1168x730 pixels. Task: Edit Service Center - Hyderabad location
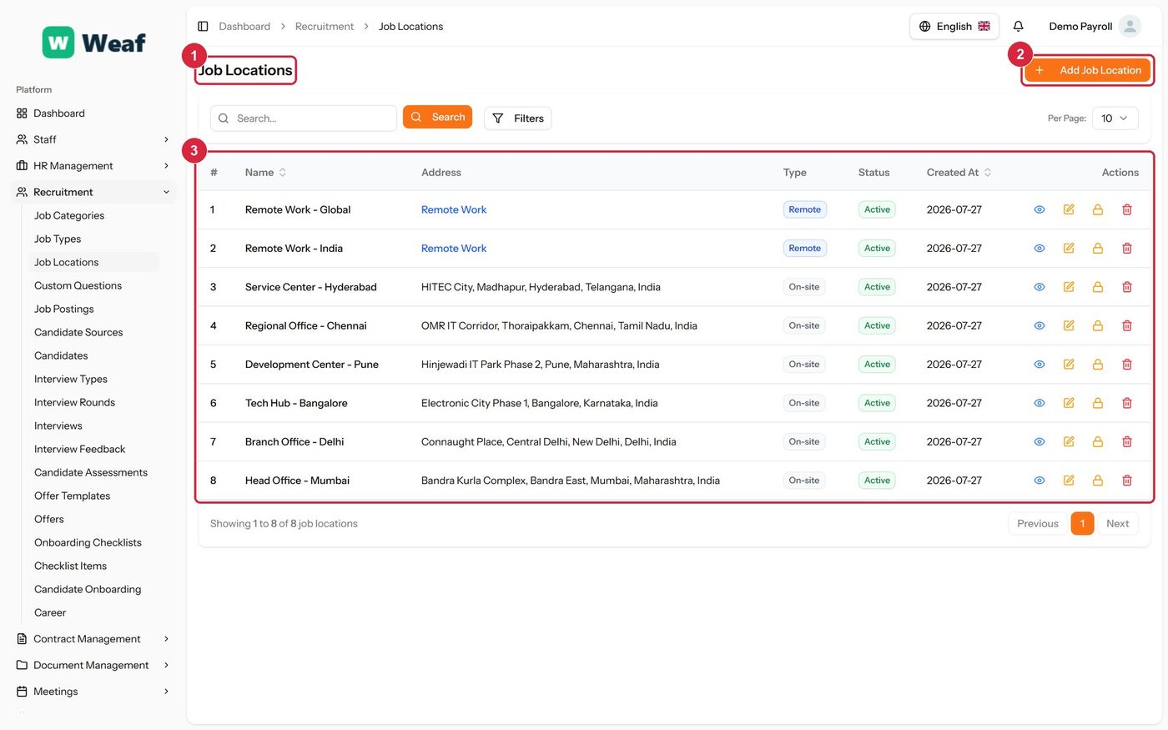click(1069, 287)
